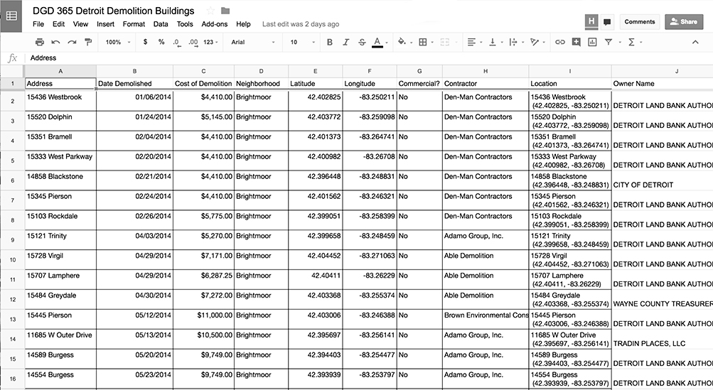Open text wrapping options
This screenshot has width=713, height=390.
click(516, 42)
